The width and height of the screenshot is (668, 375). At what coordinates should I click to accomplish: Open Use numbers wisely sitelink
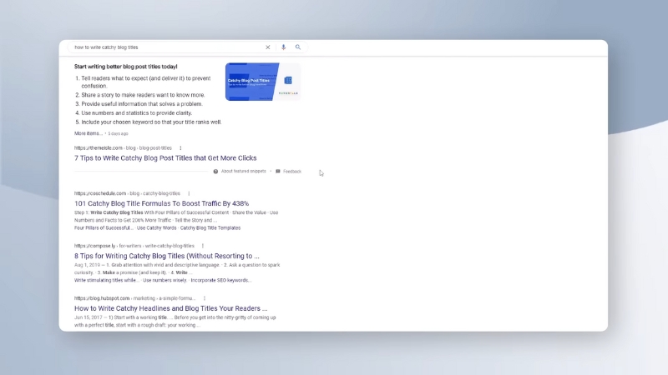pyautogui.click(x=164, y=281)
